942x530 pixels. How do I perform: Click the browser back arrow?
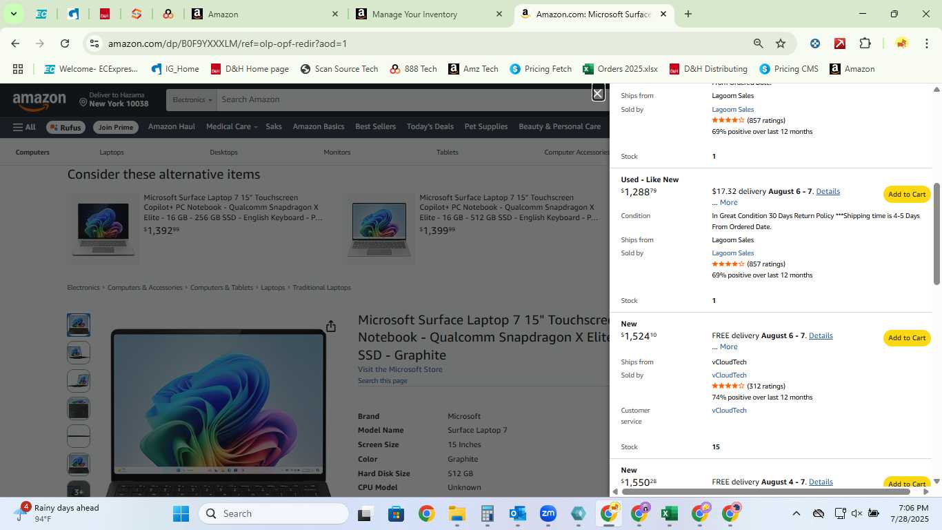[15, 43]
